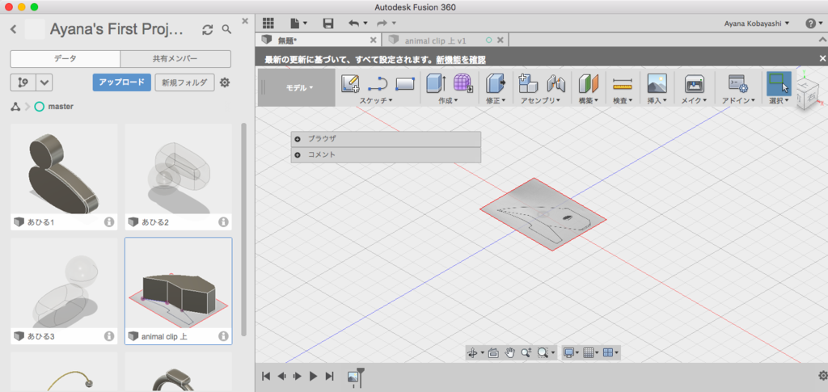Image resolution: width=828 pixels, height=392 pixels.
Task: Create a Form with the purple sculpt icon
Action: coord(462,84)
